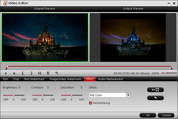Viewport: 178px width, 119px height.
Task: Click the Play button
Action: 6,73
